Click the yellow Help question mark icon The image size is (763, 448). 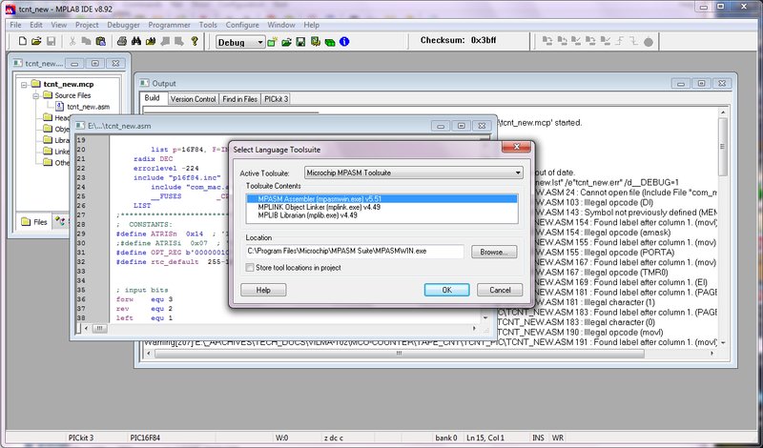tap(195, 41)
